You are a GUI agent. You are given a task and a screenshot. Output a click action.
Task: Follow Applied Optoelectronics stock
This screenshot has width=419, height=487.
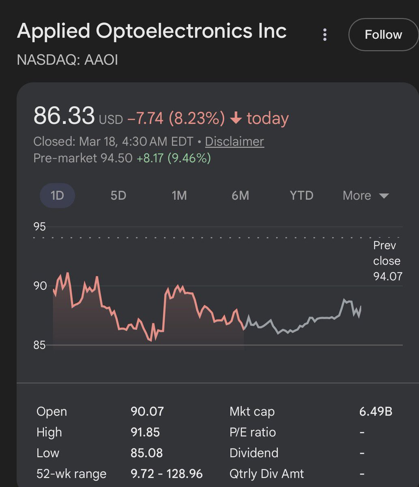pyautogui.click(x=383, y=34)
